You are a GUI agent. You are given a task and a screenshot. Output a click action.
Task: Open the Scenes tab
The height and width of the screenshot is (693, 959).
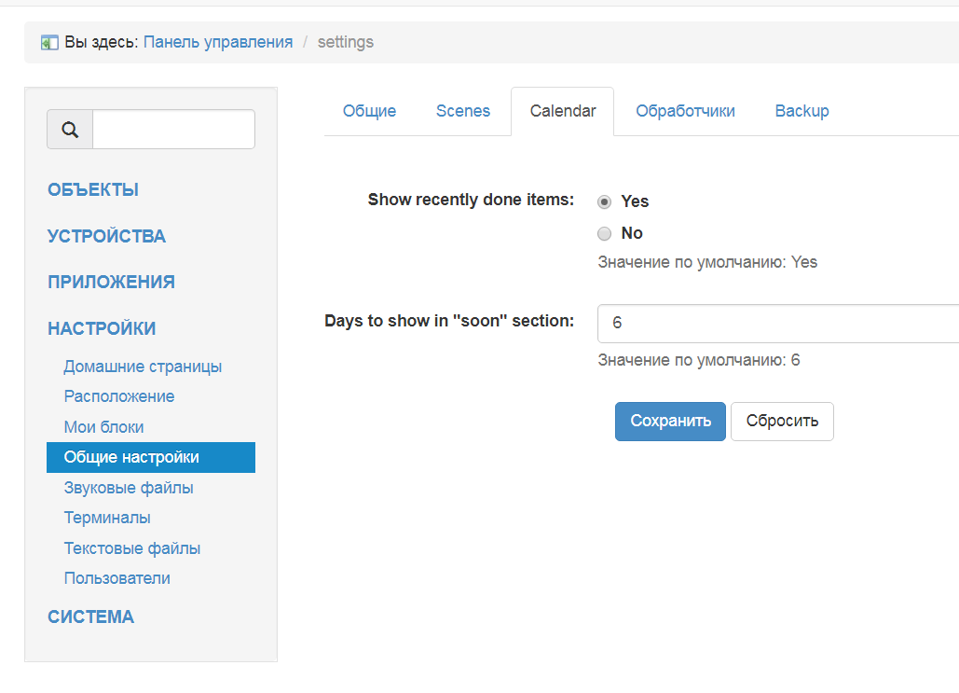[463, 111]
